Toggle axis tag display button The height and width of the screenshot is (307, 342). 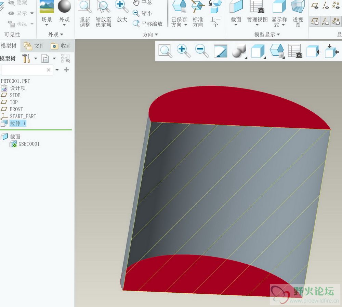325,21
